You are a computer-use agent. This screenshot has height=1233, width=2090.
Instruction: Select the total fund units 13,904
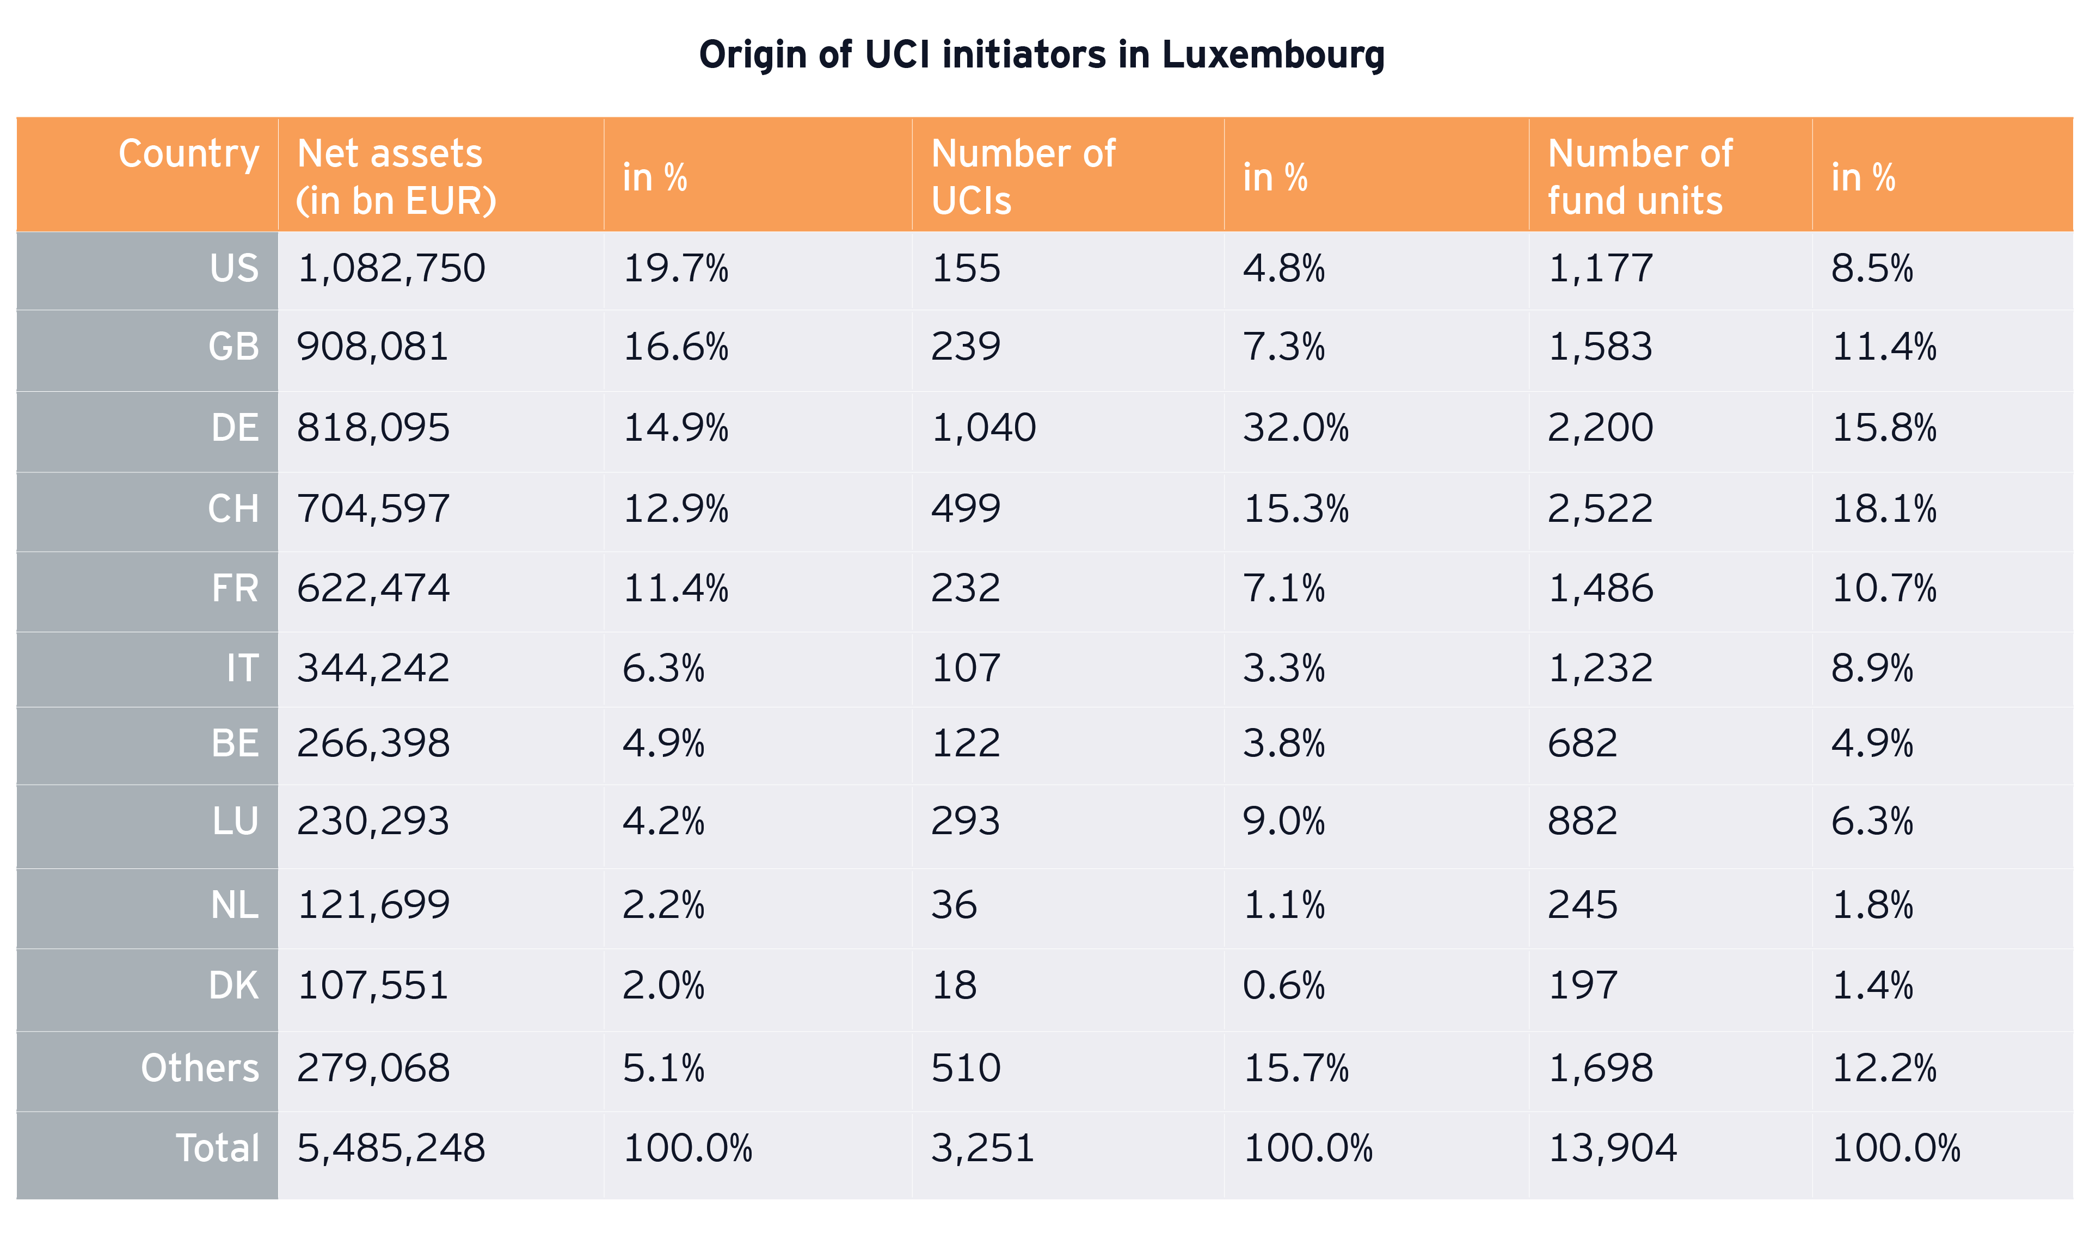coord(1612,1149)
